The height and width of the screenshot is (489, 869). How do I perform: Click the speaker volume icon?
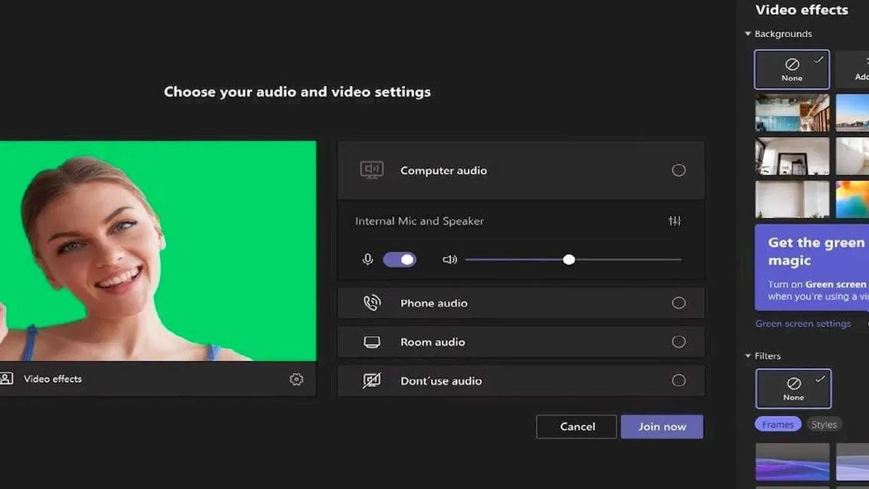pyautogui.click(x=450, y=259)
